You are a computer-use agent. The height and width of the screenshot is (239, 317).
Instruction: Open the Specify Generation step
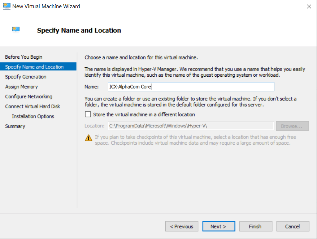tap(26, 77)
